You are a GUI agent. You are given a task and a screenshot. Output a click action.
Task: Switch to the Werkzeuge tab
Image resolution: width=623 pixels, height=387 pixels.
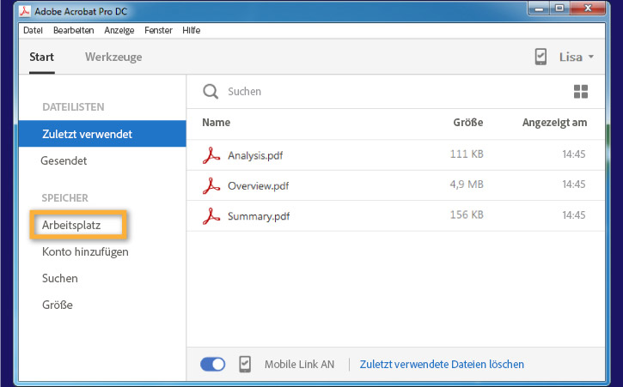coord(113,57)
